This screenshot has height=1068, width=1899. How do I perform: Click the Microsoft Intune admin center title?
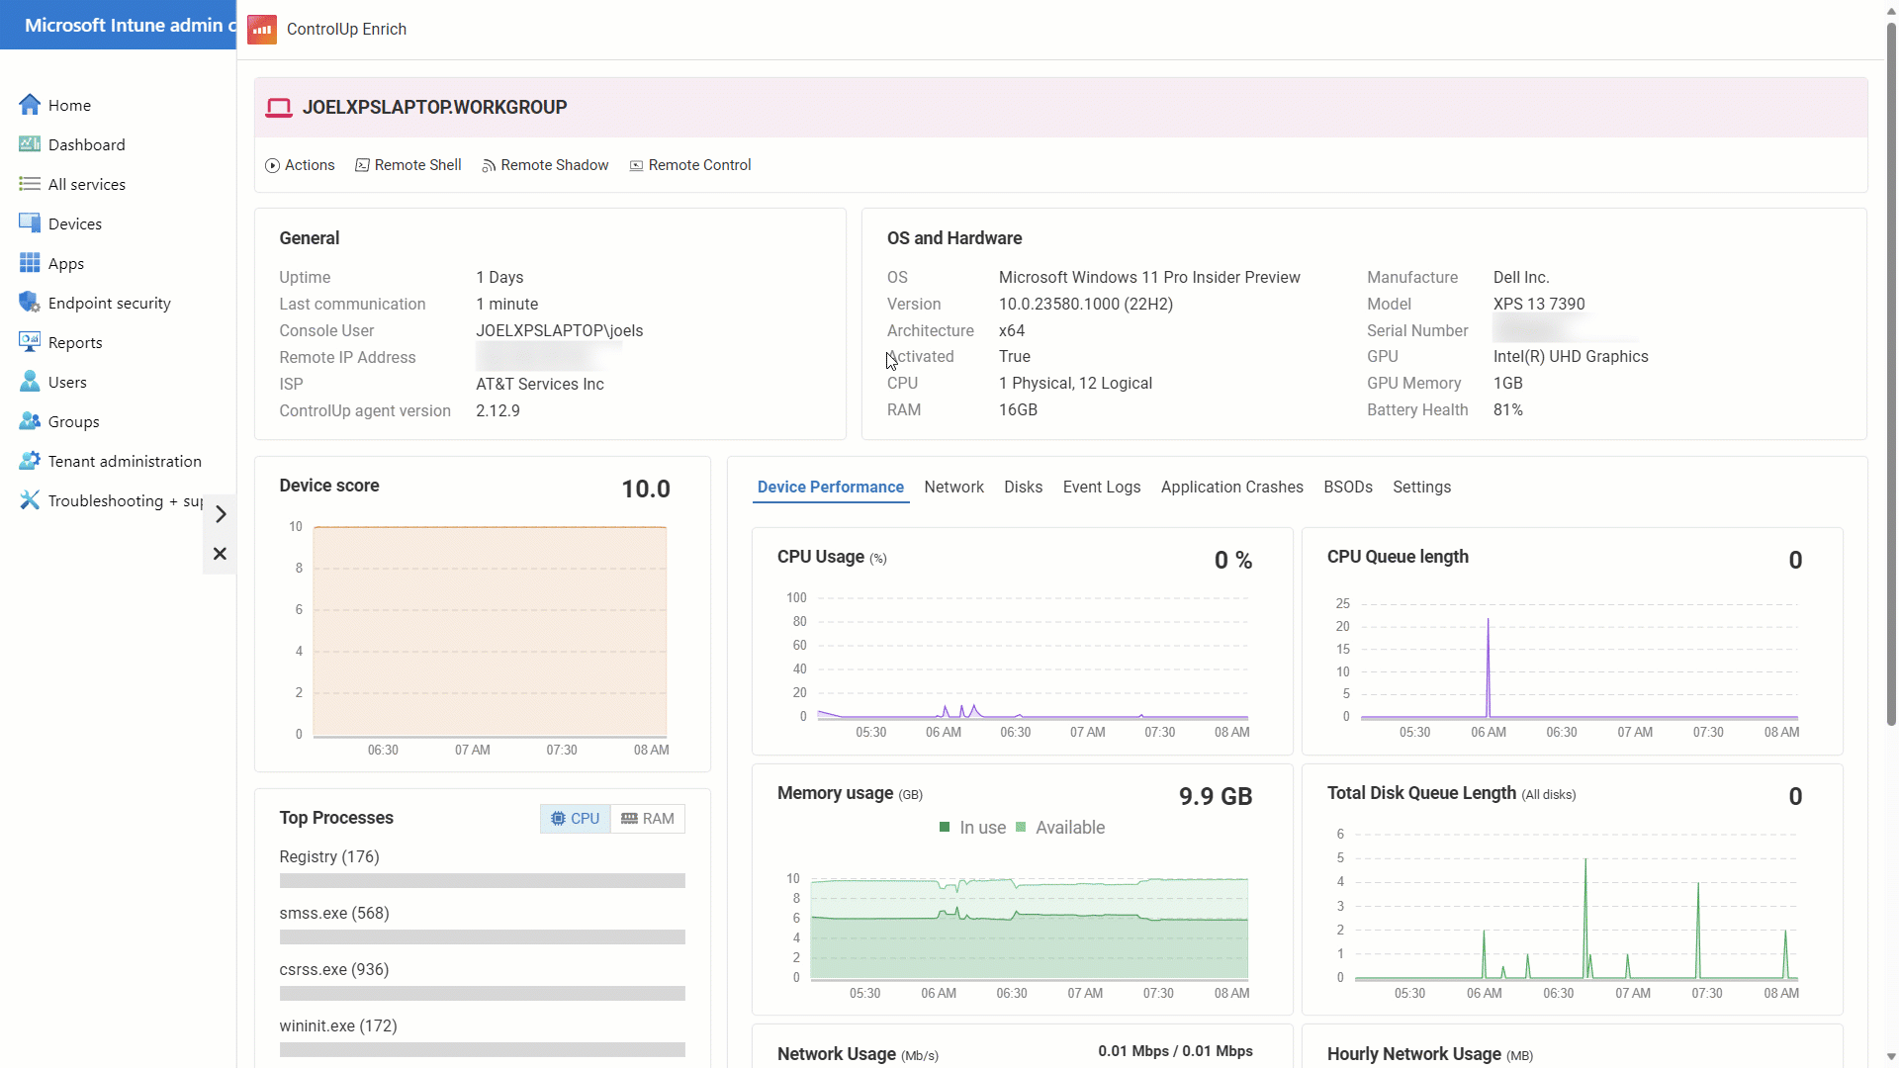click(x=130, y=26)
